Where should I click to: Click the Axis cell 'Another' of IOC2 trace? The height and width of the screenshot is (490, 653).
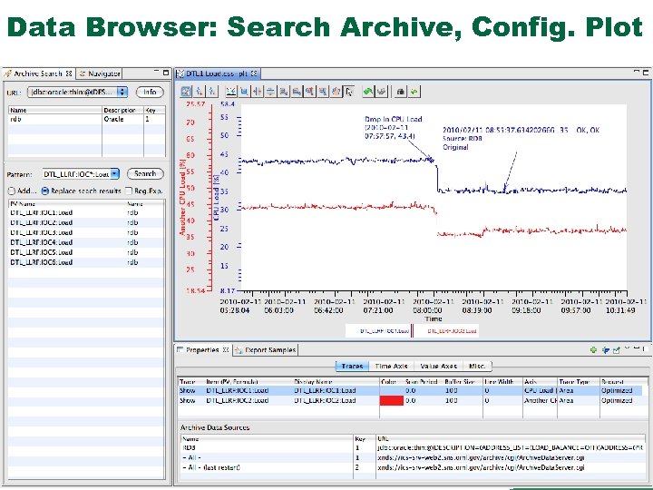pos(541,400)
